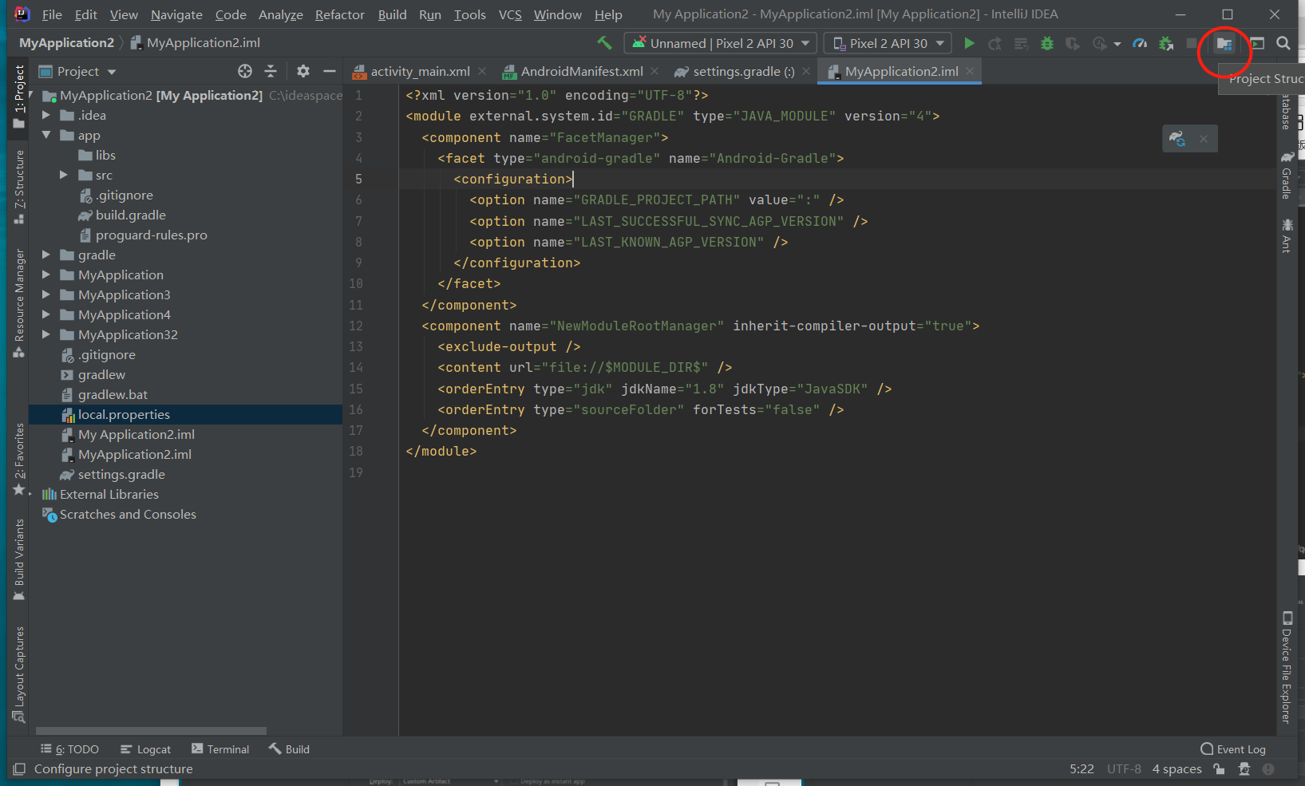The image size is (1305, 786).
Task: Open the Event Log
Action: click(1233, 749)
